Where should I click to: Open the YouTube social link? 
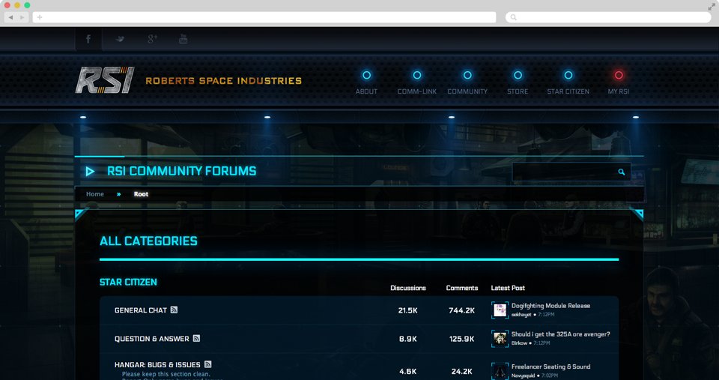coord(183,39)
